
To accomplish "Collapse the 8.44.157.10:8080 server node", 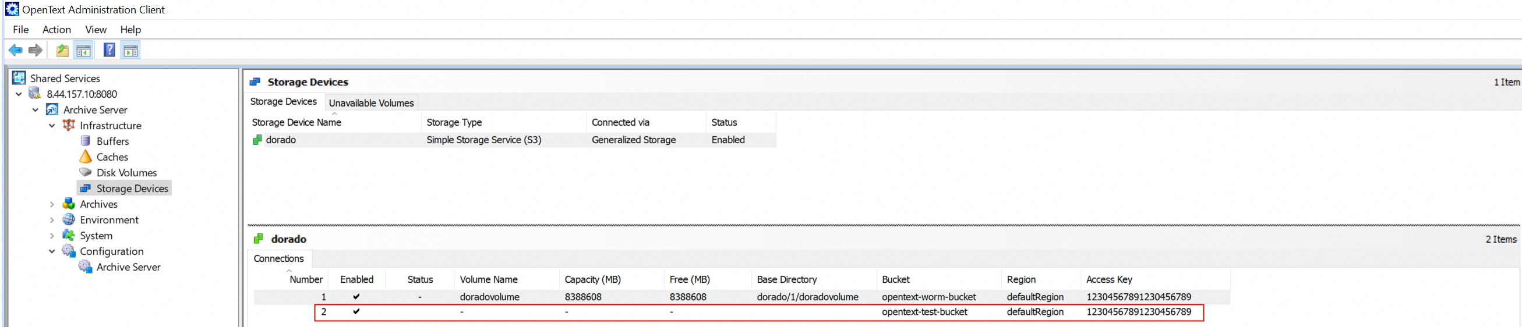I will (19, 94).
